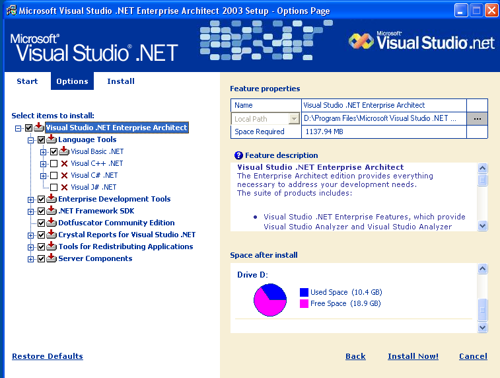500x378 pixels.
Task: Click Install Now! link
Action: (413, 356)
